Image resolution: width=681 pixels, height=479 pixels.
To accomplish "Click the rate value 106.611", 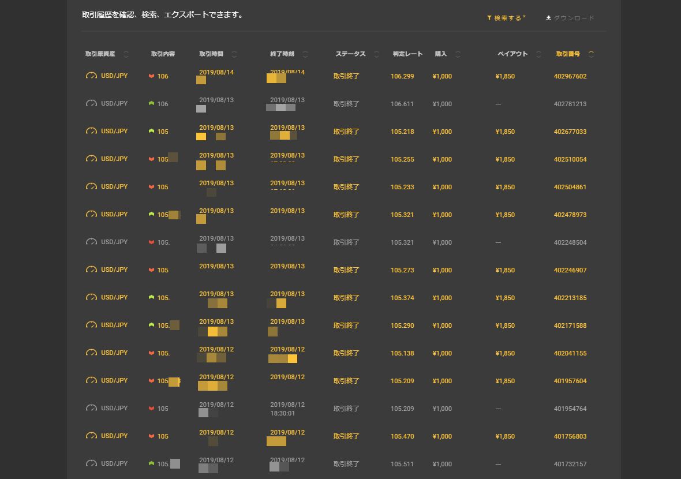I will (x=402, y=104).
